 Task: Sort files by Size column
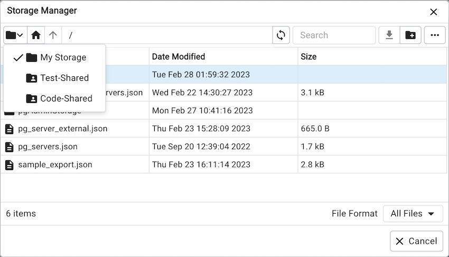[x=309, y=57]
